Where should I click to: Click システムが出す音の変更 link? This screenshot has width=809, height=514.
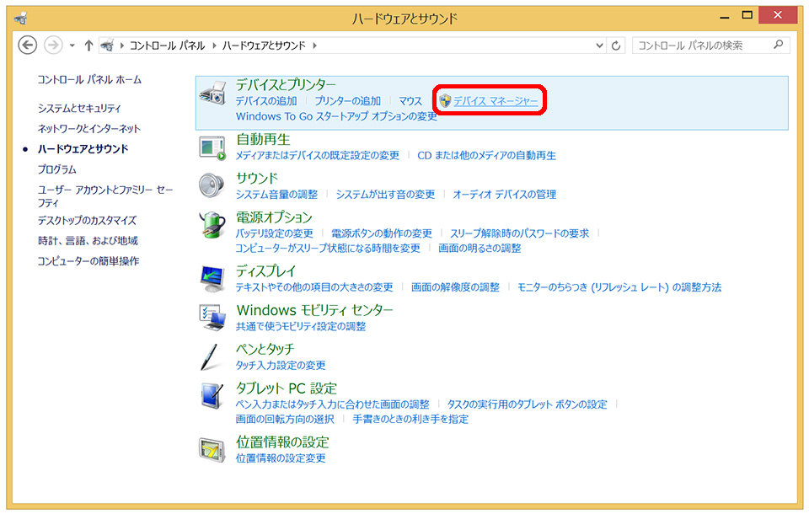pyautogui.click(x=385, y=195)
